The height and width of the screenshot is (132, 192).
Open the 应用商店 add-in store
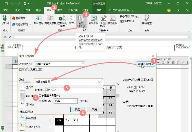[x=19, y=18]
